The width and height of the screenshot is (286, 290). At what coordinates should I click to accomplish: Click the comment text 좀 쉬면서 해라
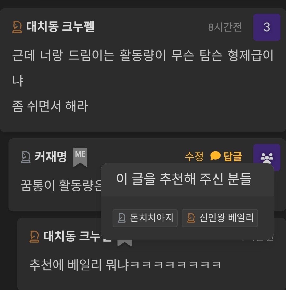50,106
